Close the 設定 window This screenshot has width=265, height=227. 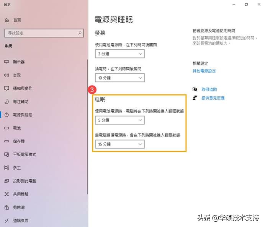pyautogui.click(x=259, y=4)
